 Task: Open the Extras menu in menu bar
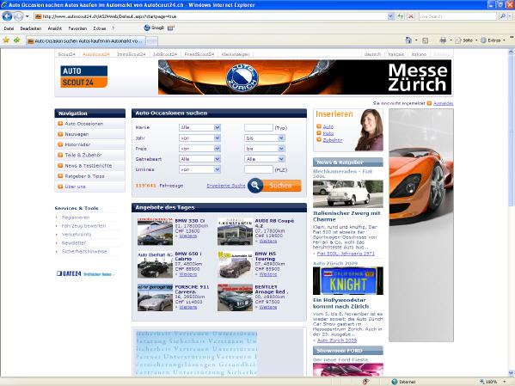tap(100, 28)
